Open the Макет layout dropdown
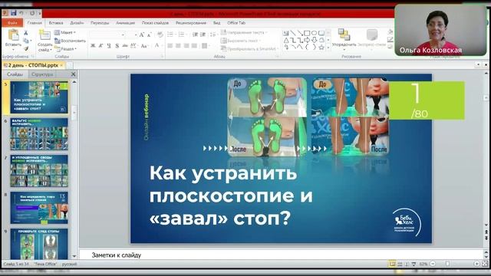The image size is (491, 276). [65, 32]
